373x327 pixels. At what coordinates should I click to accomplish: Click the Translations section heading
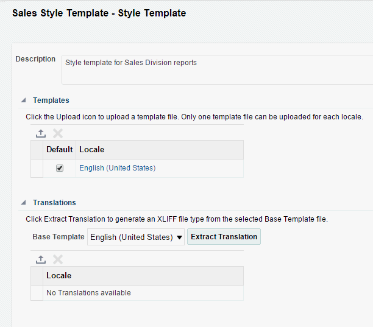pyautogui.click(x=54, y=203)
